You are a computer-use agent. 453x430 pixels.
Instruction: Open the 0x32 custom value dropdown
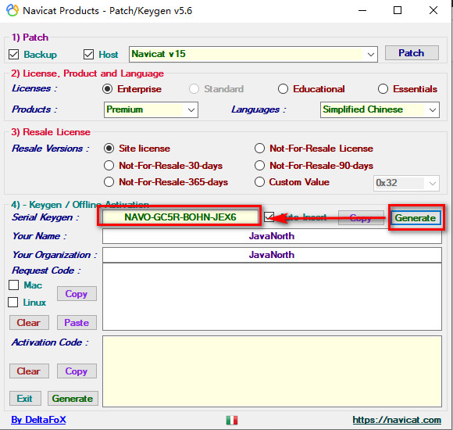click(406, 183)
